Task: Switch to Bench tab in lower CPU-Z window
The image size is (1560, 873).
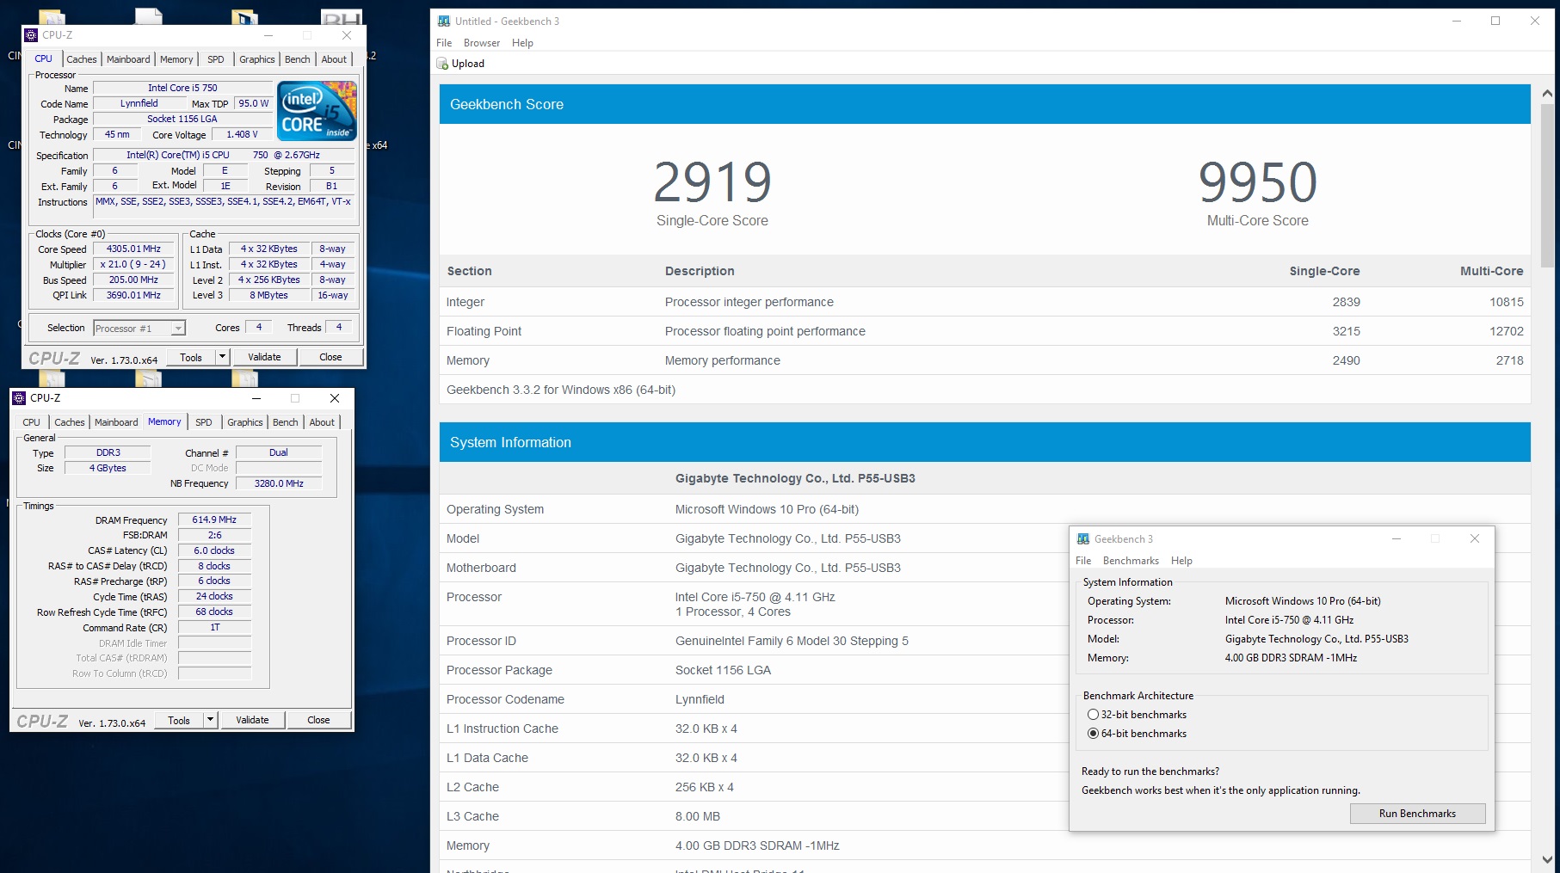Action: [285, 422]
